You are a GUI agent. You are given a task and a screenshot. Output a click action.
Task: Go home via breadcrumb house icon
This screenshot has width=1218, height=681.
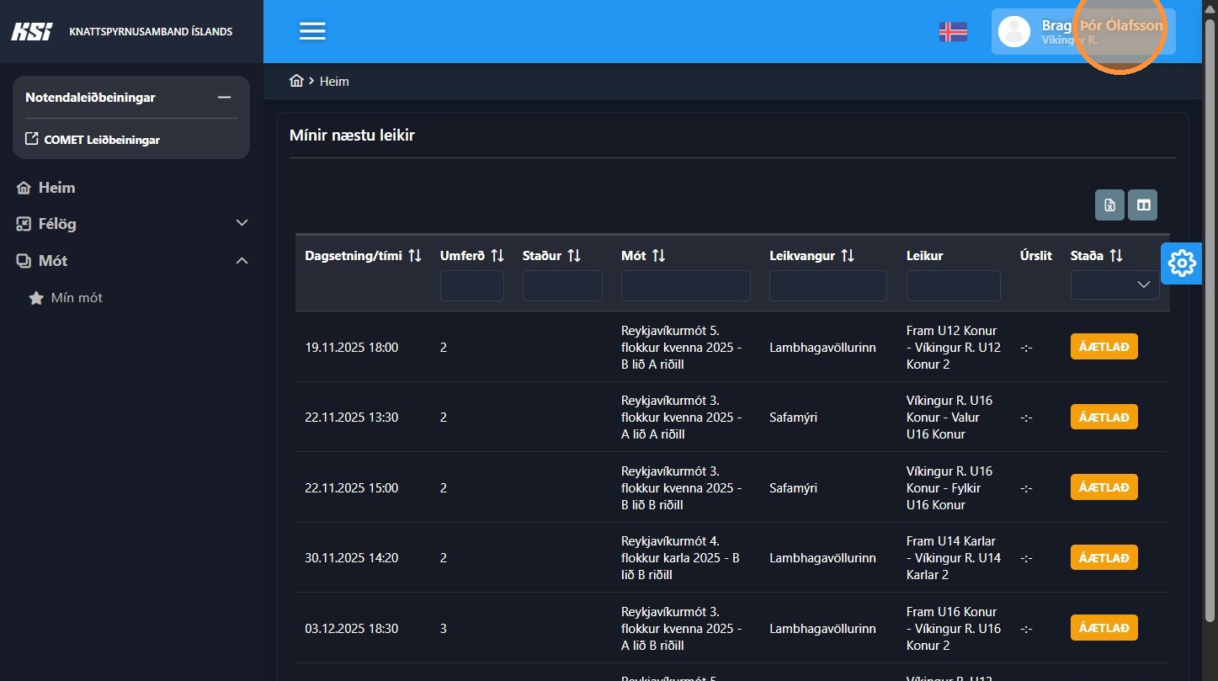pyautogui.click(x=296, y=81)
